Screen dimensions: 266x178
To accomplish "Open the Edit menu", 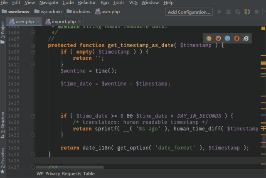I will point(16,2).
